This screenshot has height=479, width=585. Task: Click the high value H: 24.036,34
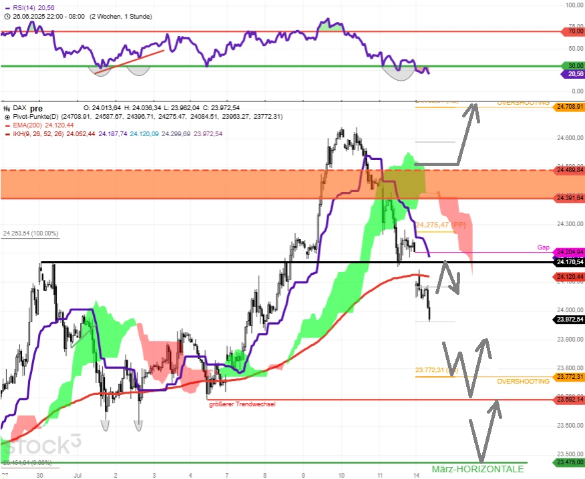(143, 107)
